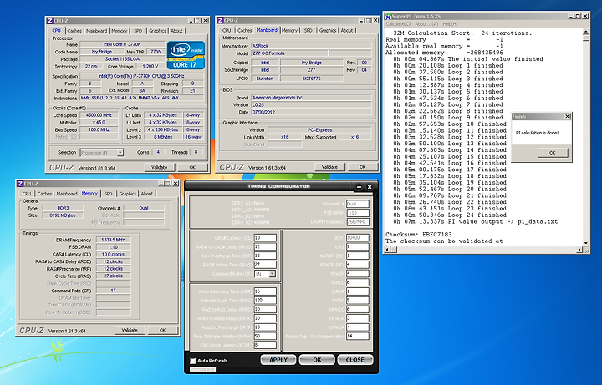Click the CAS# Latency (CL) input field
602x385 pixels.
[x=265, y=238]
